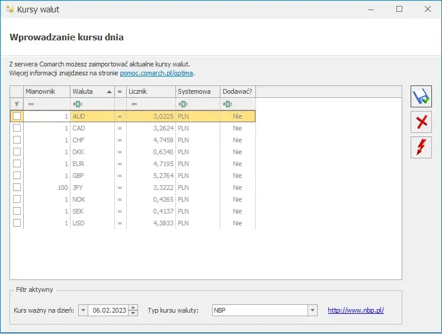Viewport: 442px width, 334px height.
Task: Click the Mianownik equals filter operator icon
Action: click(31, 104)
